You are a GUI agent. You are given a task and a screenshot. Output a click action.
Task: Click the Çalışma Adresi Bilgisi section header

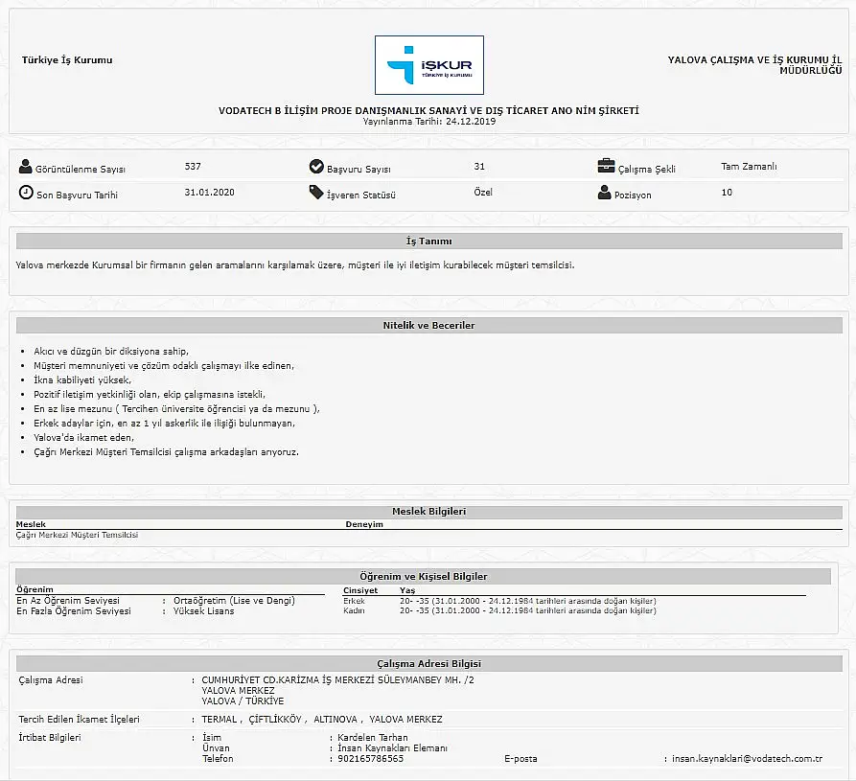tap(429, 664)
